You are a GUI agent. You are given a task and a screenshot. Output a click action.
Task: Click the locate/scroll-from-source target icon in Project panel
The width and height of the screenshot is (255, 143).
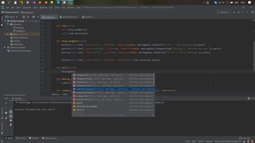click(x=24, y=17)
